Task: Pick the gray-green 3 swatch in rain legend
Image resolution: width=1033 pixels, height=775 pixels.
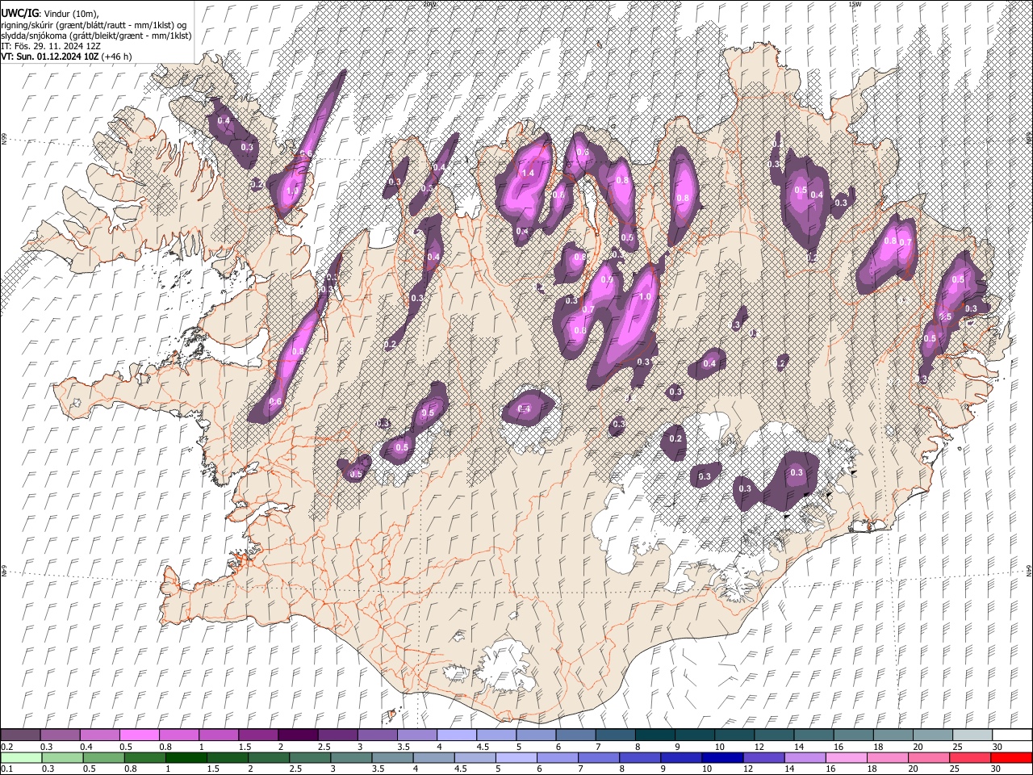Action: (351, 757)
